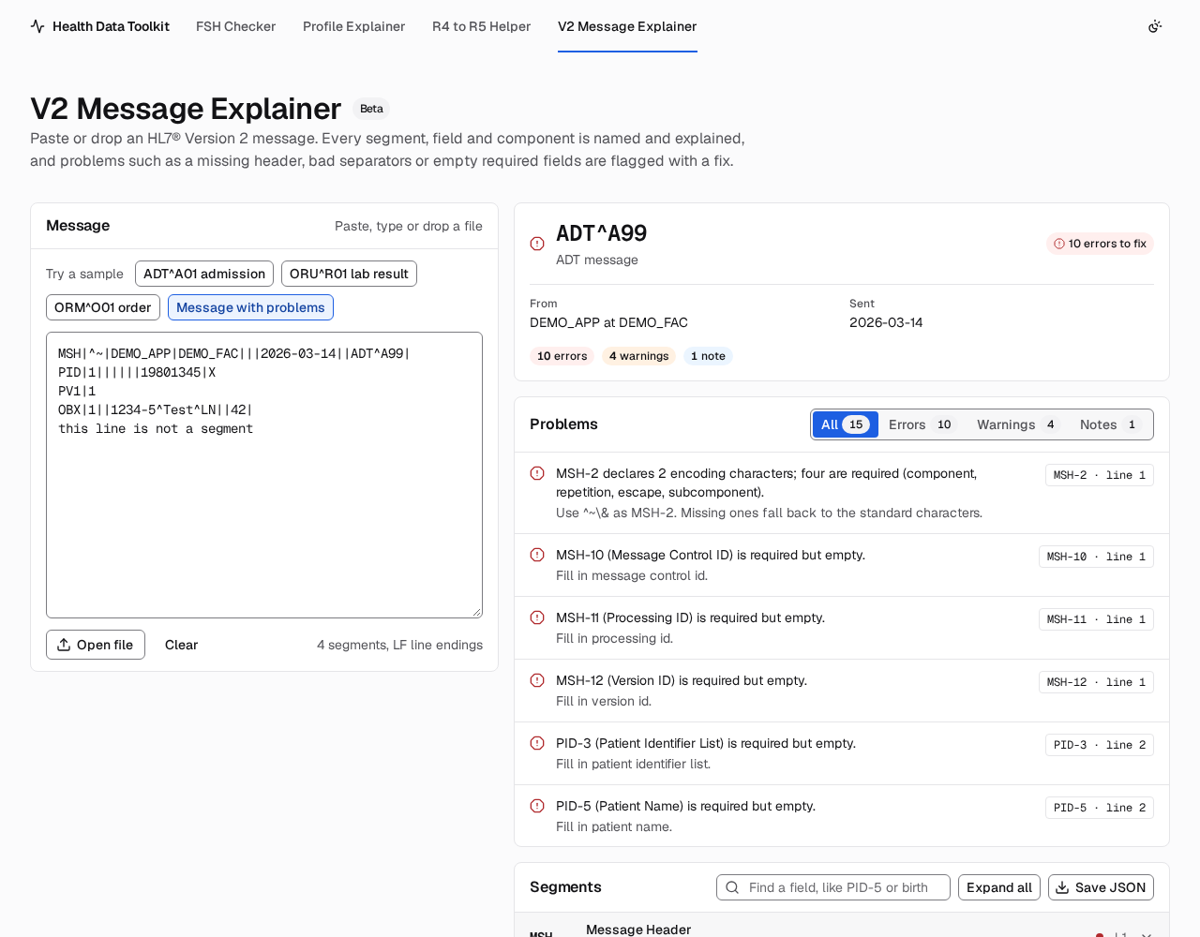Jump to the MSH-10 · line 1 location
The height and width of the screenshot is (937, 1200).
tap(1096, 557)
